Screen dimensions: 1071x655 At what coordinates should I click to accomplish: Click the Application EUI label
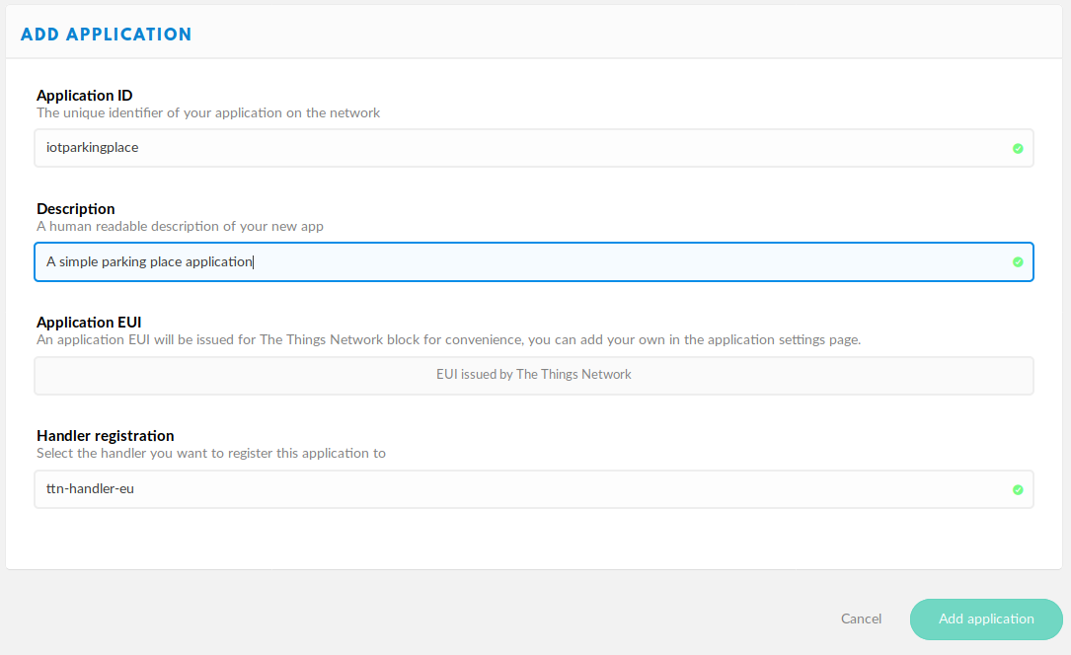89,322
